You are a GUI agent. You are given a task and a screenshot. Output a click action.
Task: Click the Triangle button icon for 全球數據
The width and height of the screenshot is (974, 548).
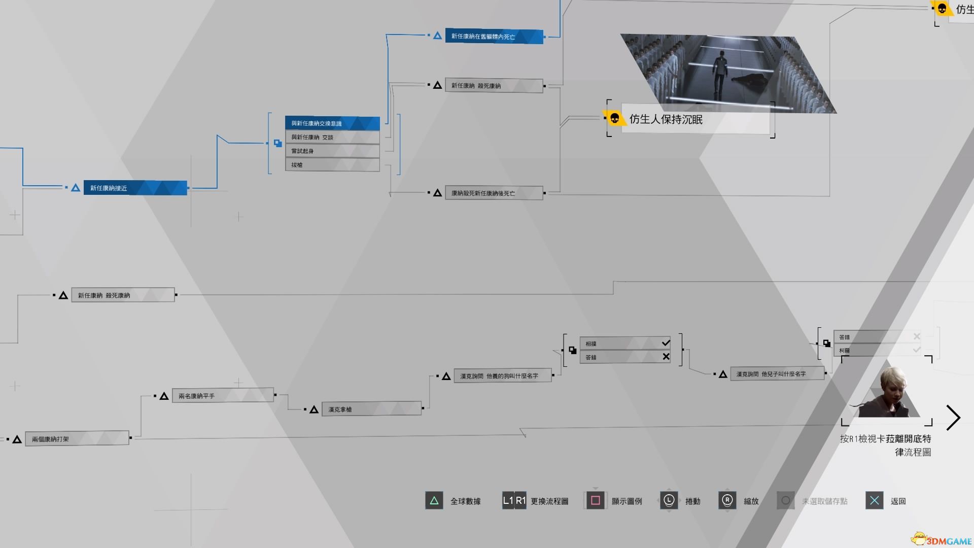click(434, 501)
